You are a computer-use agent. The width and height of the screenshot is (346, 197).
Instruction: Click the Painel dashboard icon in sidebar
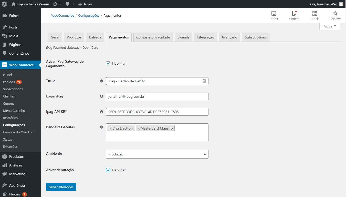click(x=5, y=16)
